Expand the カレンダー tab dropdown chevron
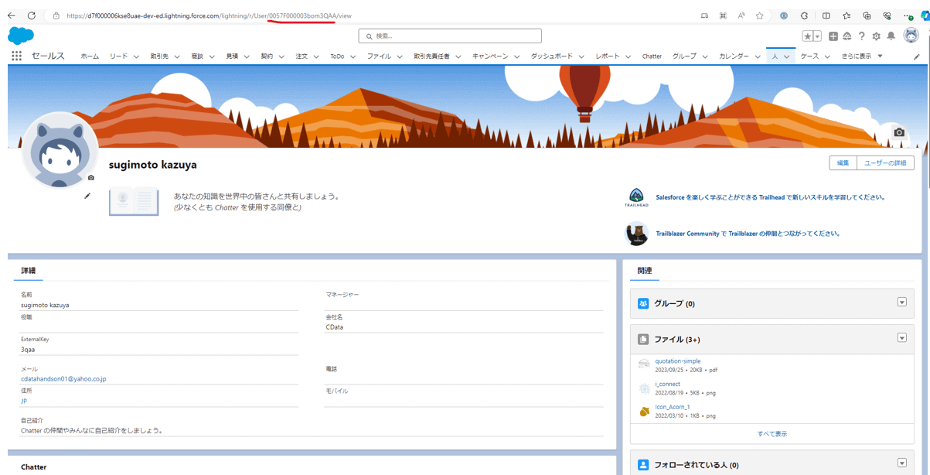 click(x=758, y=56)
